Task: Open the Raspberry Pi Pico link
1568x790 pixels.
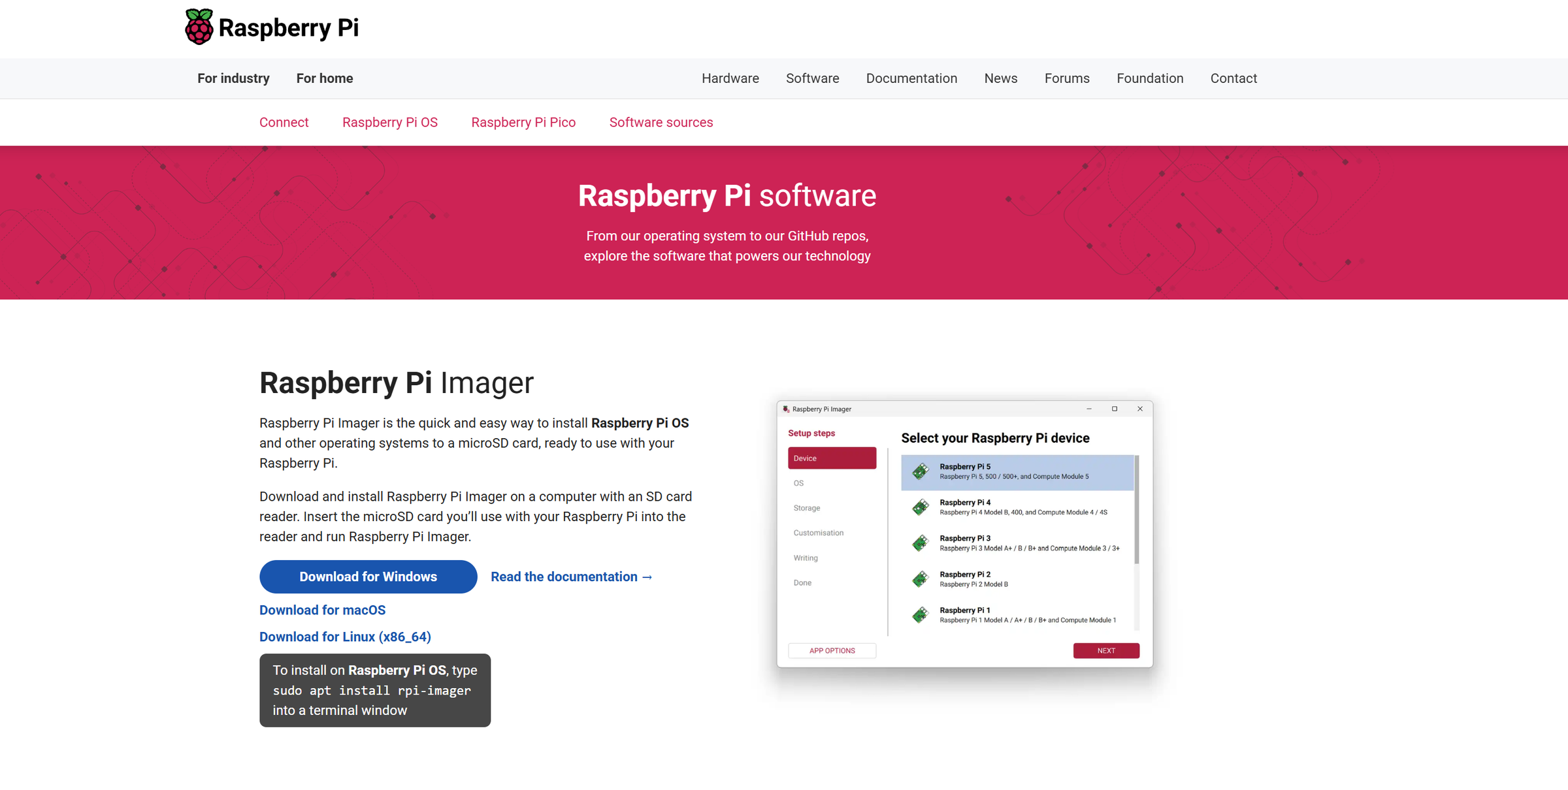Action: point(523,122)
